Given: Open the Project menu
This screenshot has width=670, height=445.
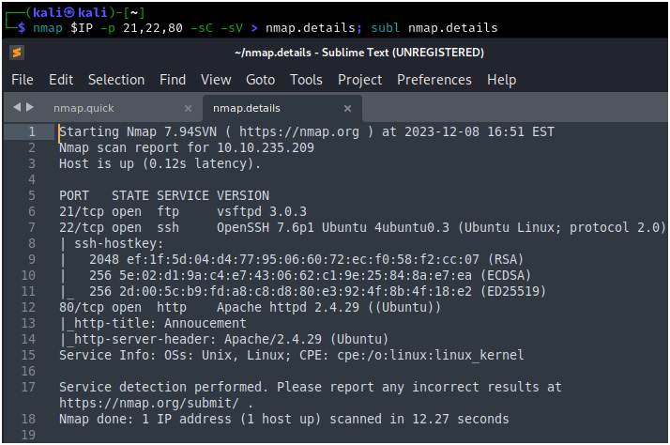Looking at the screenshot, I should [360, 80].
